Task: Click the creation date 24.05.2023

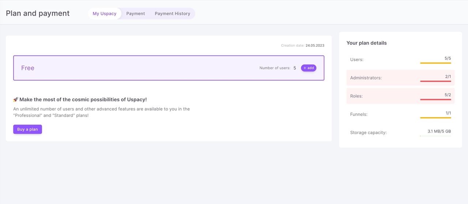Action: tap(315, 46)
